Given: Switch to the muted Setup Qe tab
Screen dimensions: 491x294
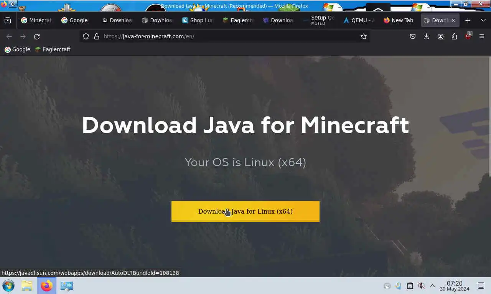Looking at the screenshot, I should [x=319, y=20].
